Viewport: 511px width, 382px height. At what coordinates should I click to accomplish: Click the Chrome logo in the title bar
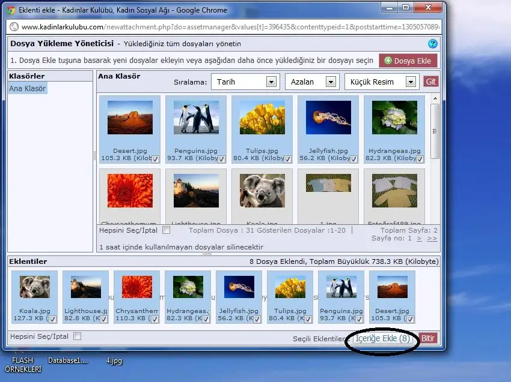(11, 10)
